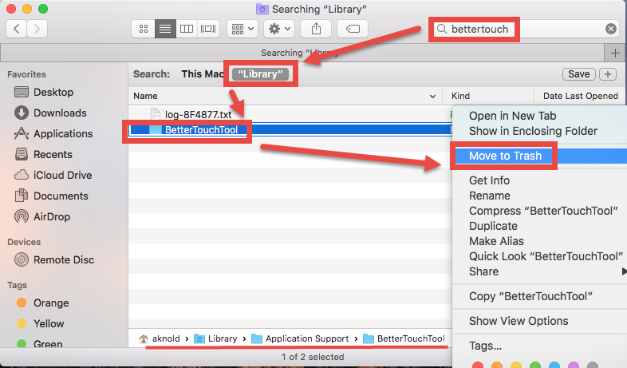
Task: Open Desktop in the sidebar
Action: pyautogui.click(x=53, y=93)
